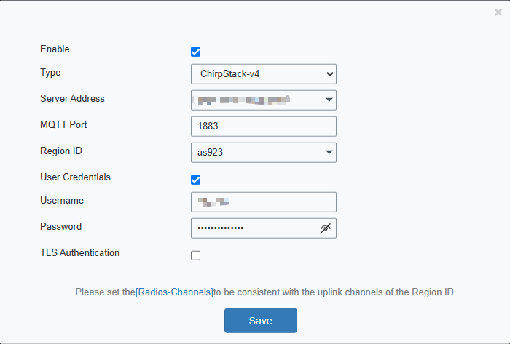Click the TLS Authentication label text
The width and height of the screenshot is (510, 344).
coord(80,253)
